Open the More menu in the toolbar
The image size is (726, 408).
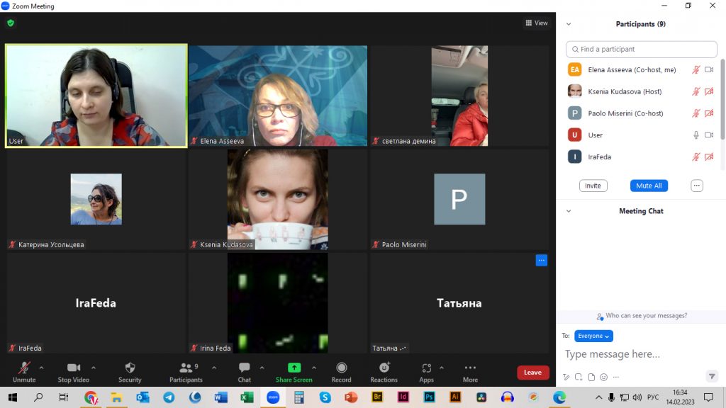470,368
